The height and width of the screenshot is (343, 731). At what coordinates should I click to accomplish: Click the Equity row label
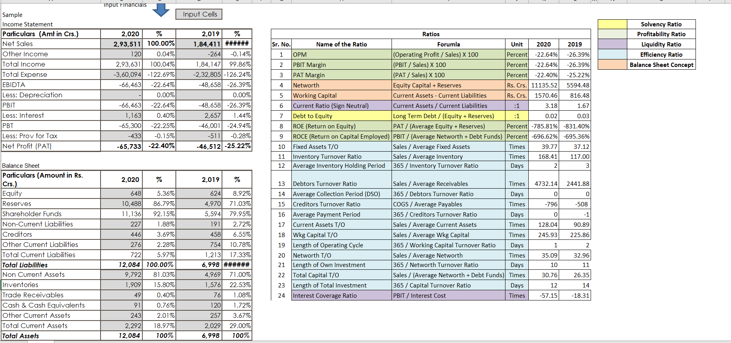51,193
